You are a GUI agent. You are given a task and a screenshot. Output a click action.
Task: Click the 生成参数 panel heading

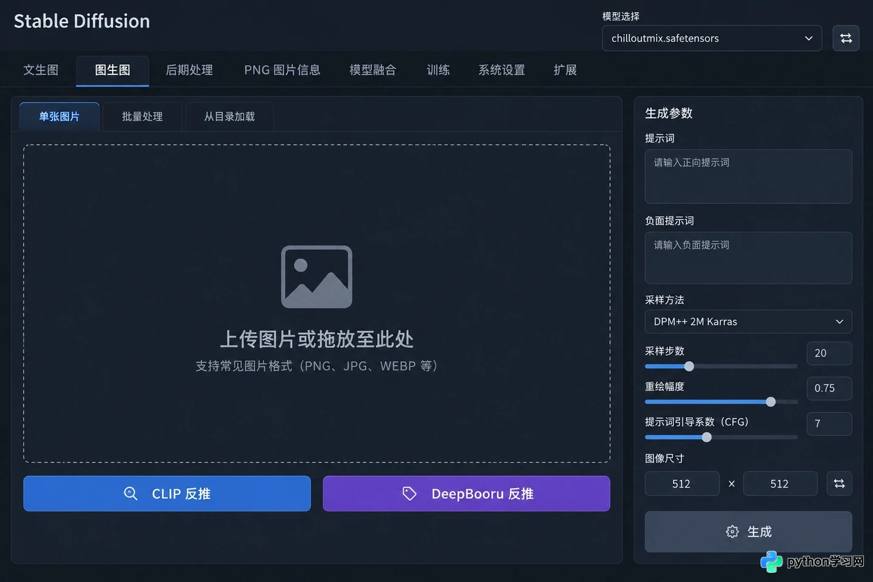point(669,113)
